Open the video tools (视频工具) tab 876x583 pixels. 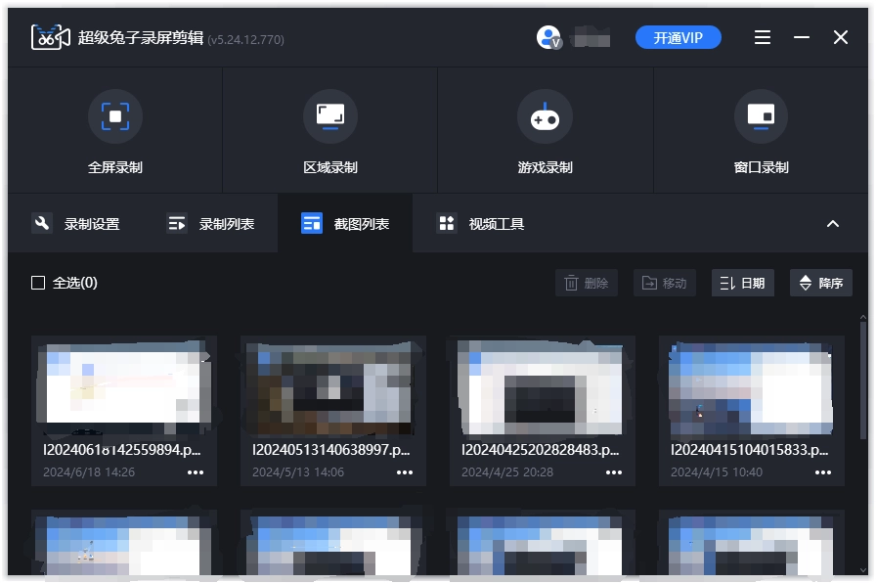481,224
